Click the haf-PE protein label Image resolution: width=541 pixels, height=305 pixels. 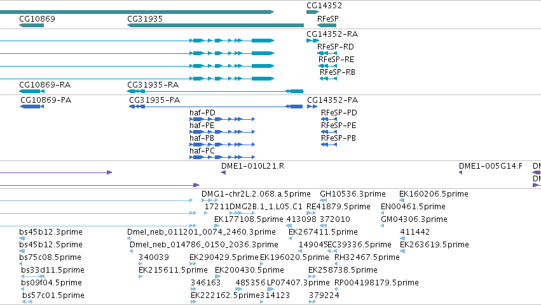202,126
